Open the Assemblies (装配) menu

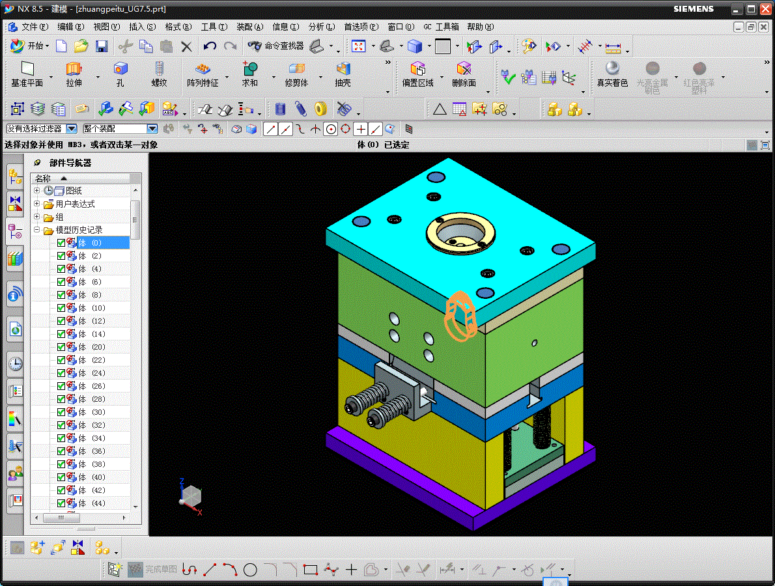click(x=250, y=27)
